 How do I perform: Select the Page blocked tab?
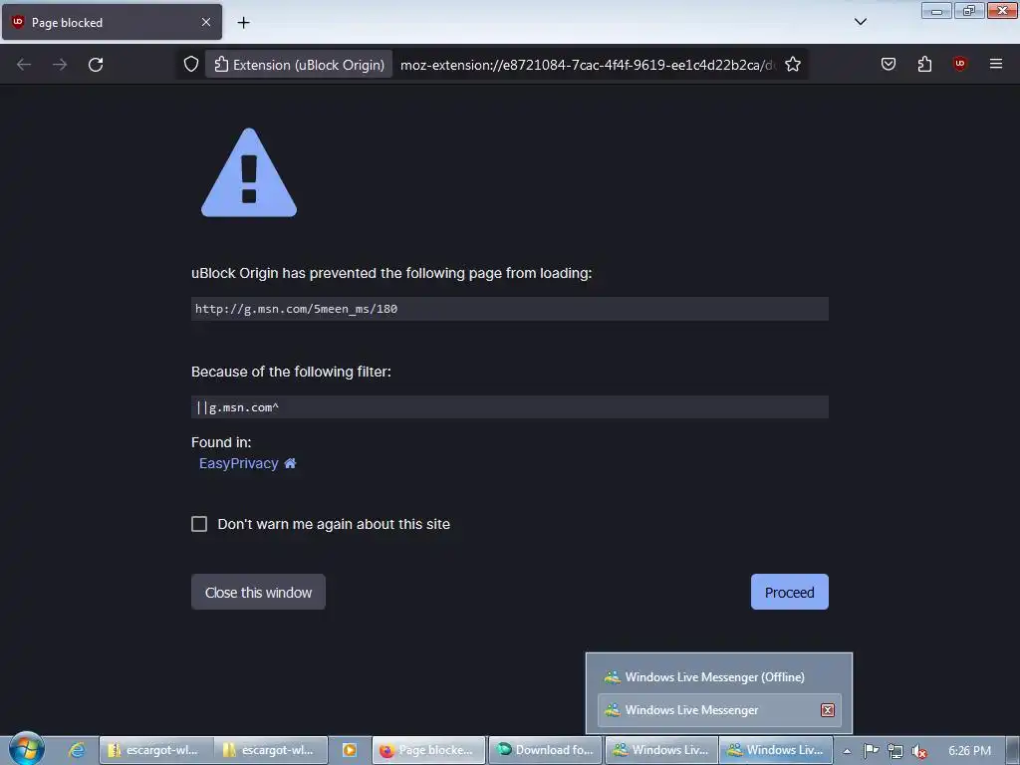[x=112, y=22]
